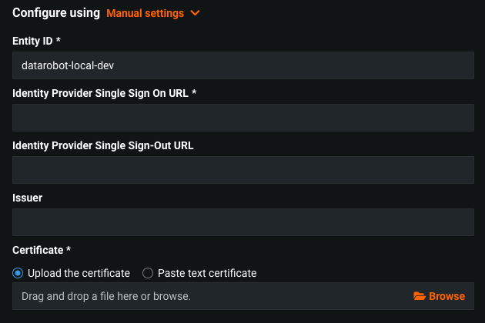Image resolution: width=485 pixels, height=323 pixels.
Task: Click the Entity ID label
Action: pos(35,41)
